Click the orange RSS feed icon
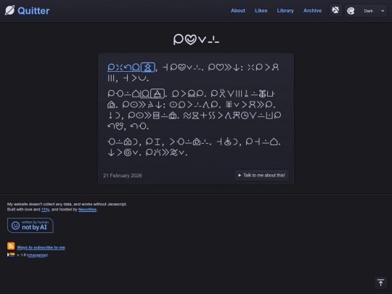392x294 pixels. pos(11,246)
